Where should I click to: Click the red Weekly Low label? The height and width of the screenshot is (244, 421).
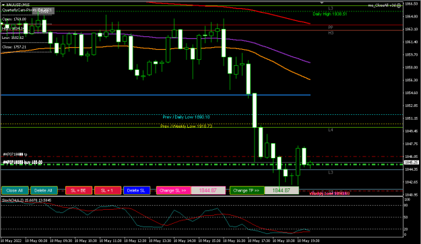click(x=329, y=194)
